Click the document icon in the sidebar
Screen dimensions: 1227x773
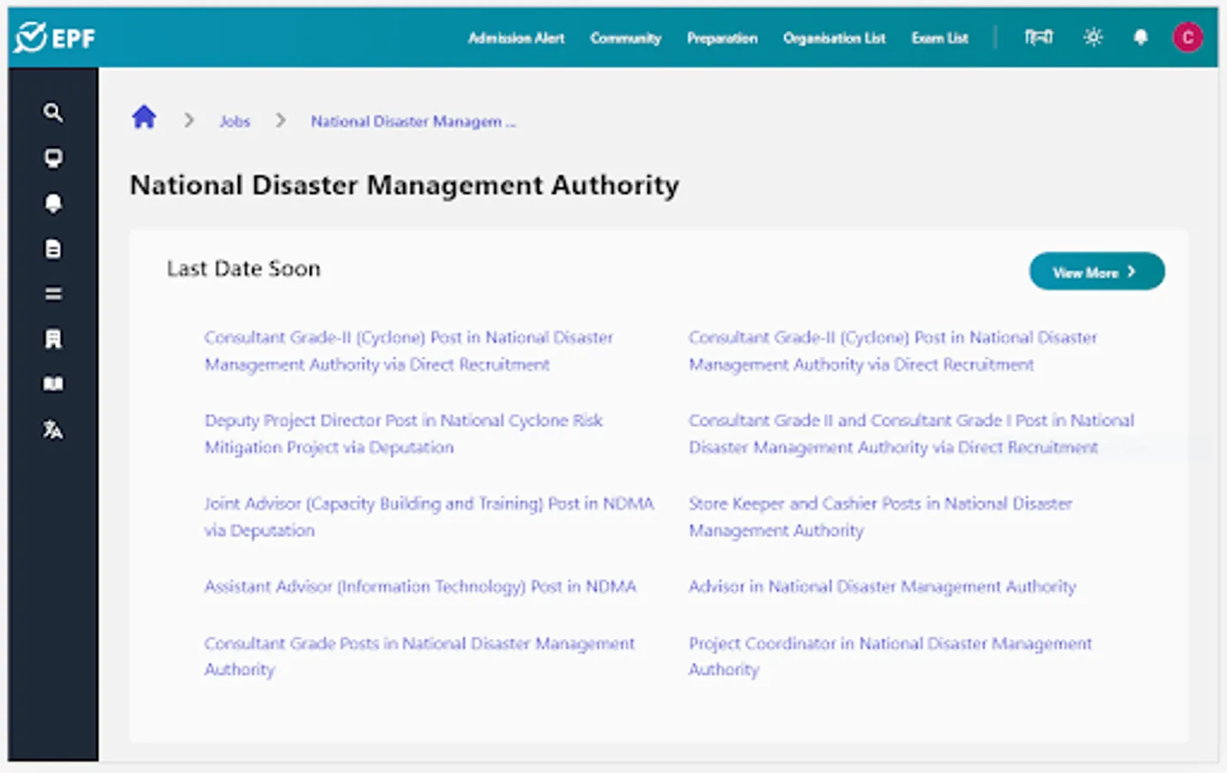[53, 249]
